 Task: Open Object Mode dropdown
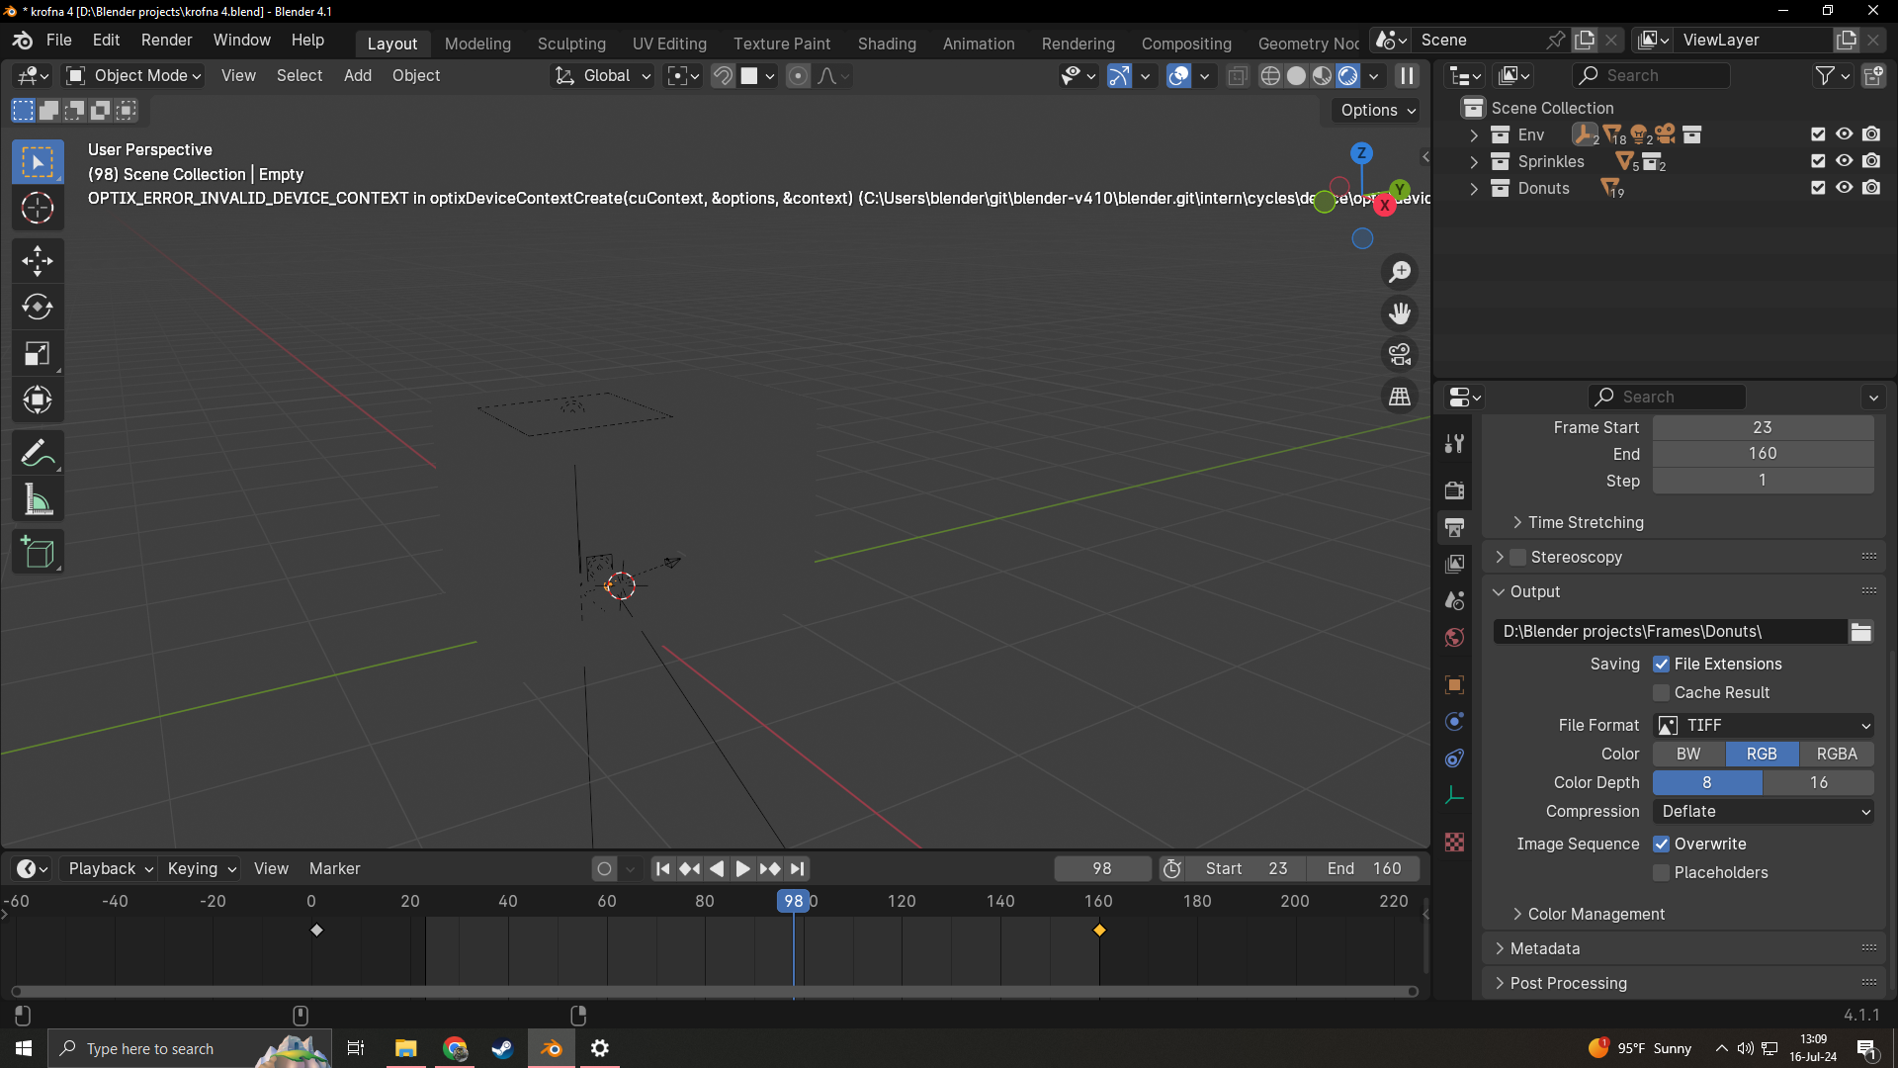click(x=133, y=76)
